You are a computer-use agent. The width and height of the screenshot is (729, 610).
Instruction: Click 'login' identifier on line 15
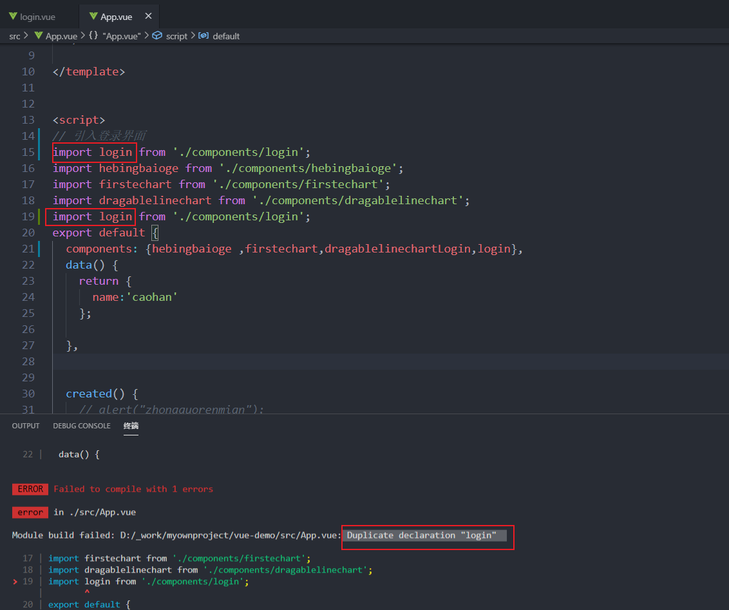tap(116, 152)
